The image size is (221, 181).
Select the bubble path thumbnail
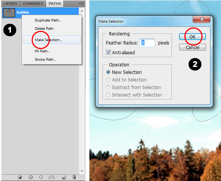(9, 13)
